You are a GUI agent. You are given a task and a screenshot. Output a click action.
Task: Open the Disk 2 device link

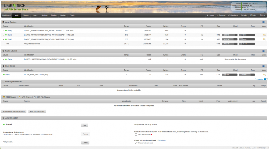pyautogui.click(x=10, y=39)
